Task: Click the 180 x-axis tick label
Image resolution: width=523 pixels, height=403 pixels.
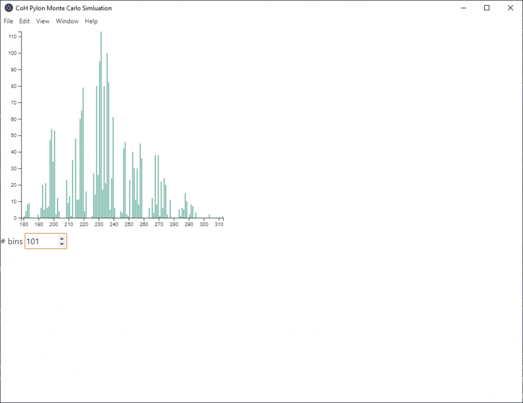Action: [x=24, y=225]
